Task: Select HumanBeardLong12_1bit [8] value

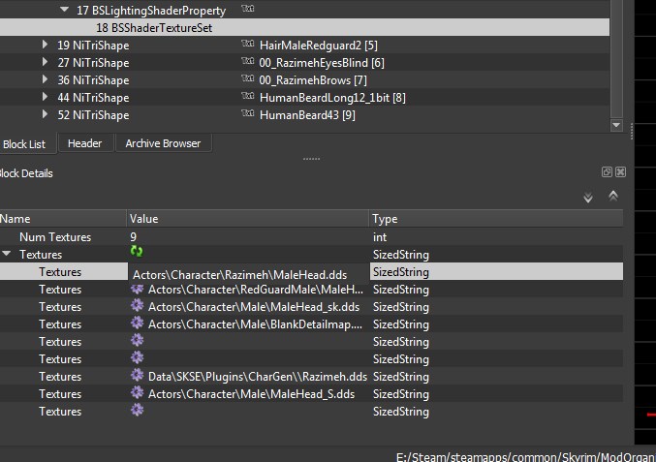Action: coord(332,98)
